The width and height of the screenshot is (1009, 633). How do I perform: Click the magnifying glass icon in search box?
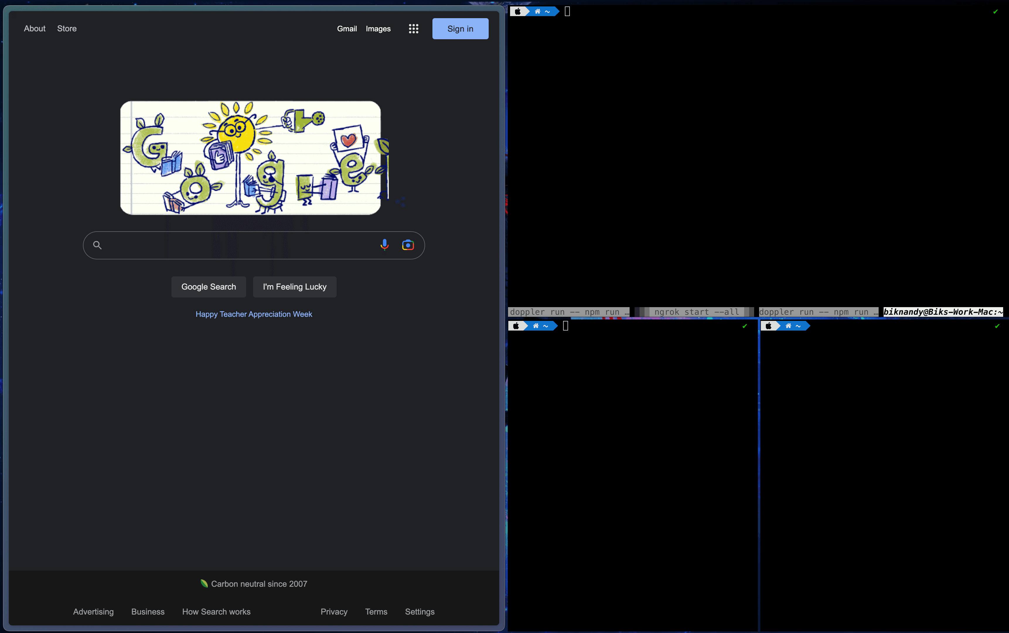[x=97, y=245]
